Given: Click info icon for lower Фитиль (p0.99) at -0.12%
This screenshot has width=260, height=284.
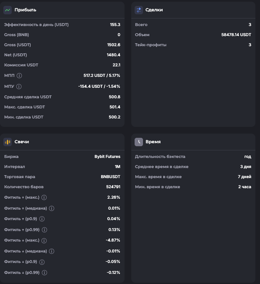Looking at the screenshot, I should tap(44, 273).
